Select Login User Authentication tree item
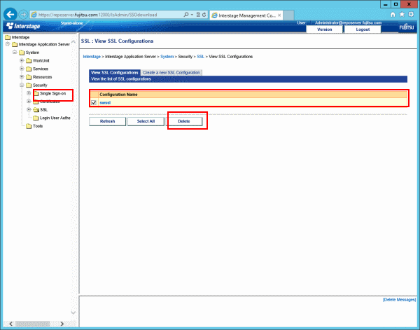 (x=55, y=118)
